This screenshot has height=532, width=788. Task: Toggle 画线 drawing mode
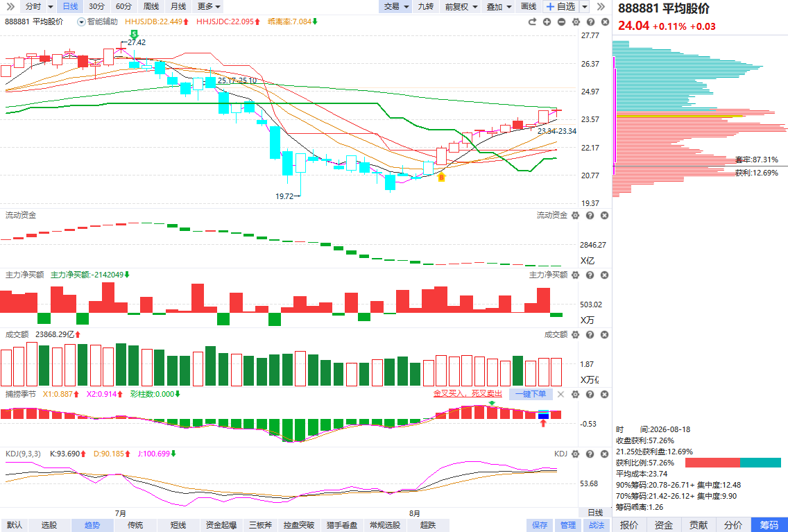[x=529, y=6]
